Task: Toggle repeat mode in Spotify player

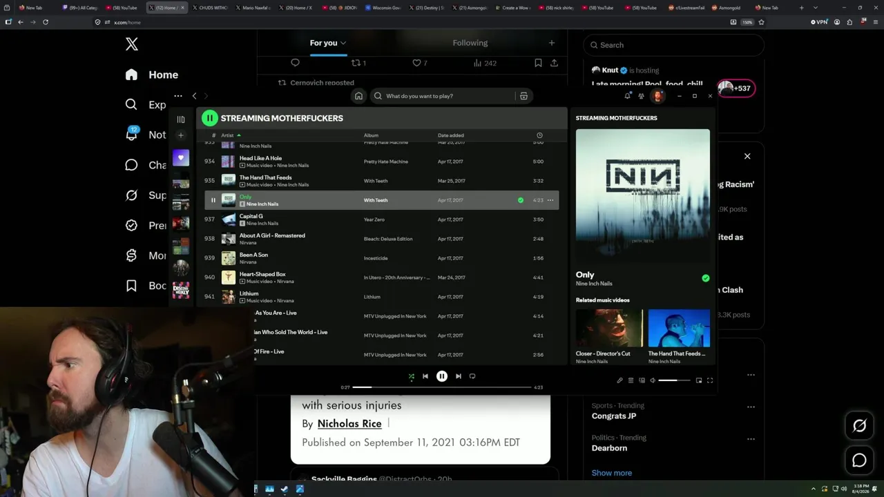Action: click(x=472, y=376)
